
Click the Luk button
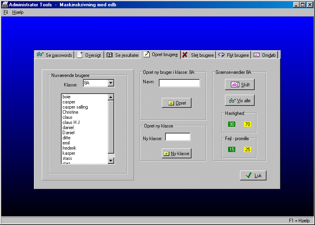(253, 175)
